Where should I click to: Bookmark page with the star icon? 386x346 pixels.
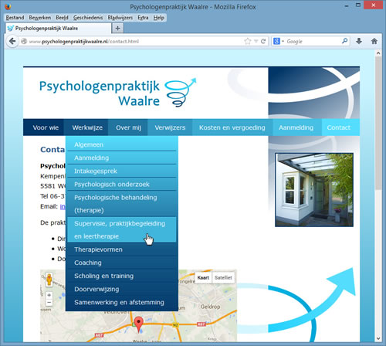coord(247,41)
